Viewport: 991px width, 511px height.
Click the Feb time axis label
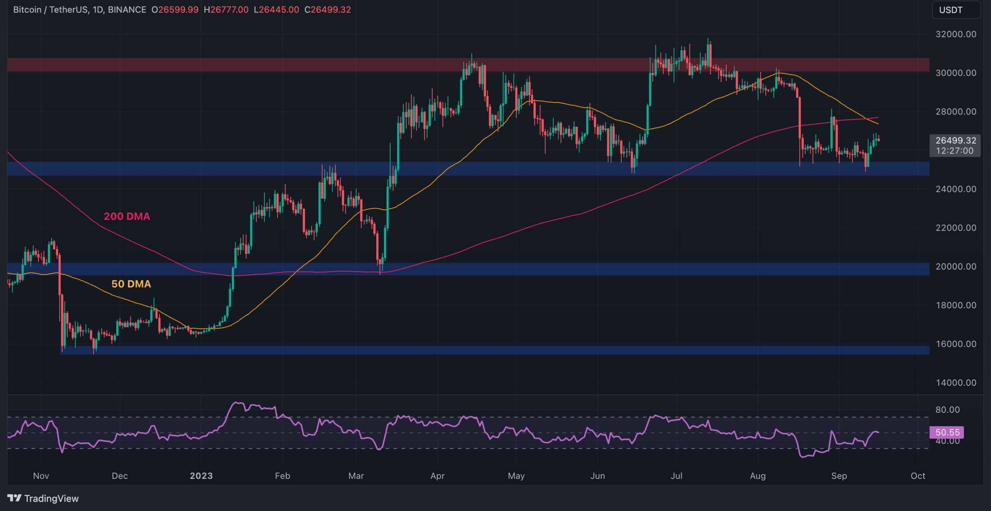tap(282, 476)
